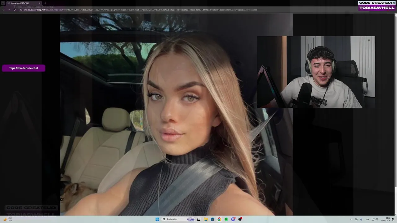Open the browser tab search dropdown arrow
This screenshot has height=223, width=397.
pyautogui.click(x=3, y=3)
